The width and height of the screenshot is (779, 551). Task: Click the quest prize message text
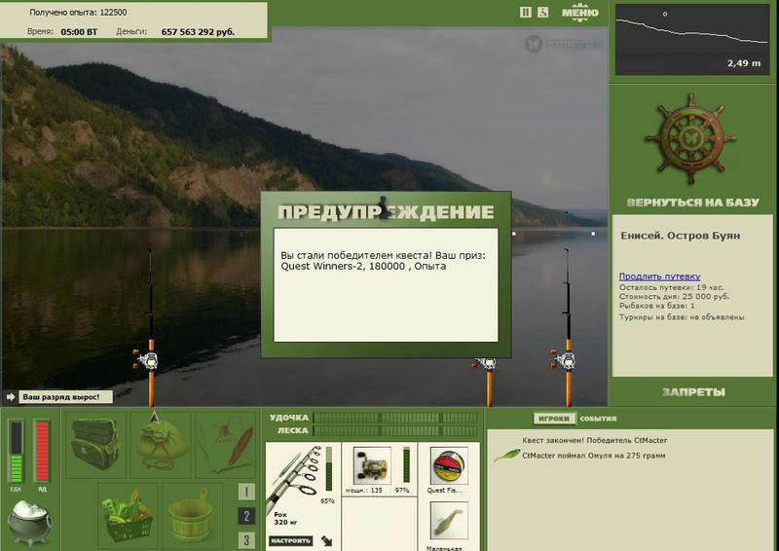pos(383,261)
